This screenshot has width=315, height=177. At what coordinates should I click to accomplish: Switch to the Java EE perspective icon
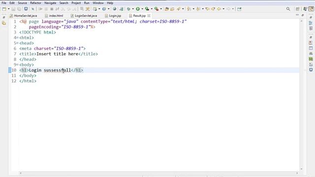click(x=311, y=9)
